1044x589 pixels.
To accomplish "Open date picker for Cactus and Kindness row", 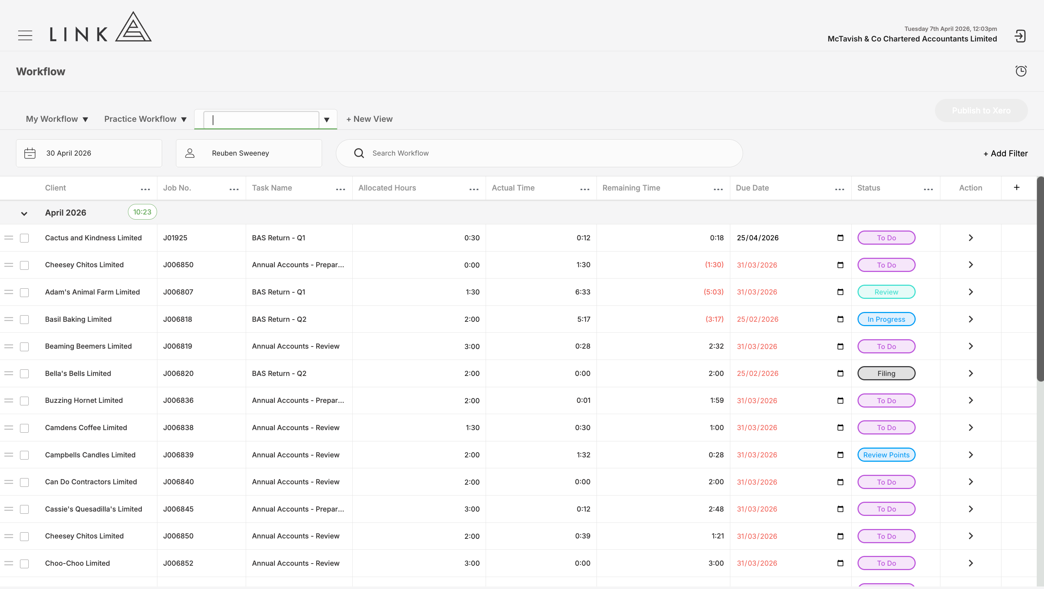I will pyautogui.click(x=840, y=237).
